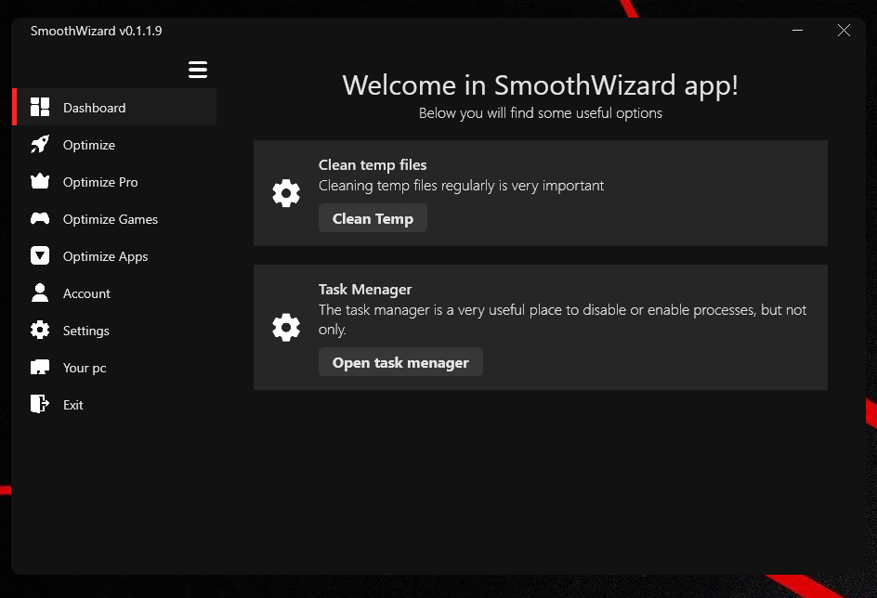
Task: Click the task manager description text
Action: (x=562, y=319)
